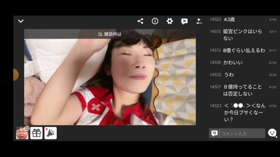The image size is (280, 157).
Task: Tap the live video stream area
Action: 110,77
